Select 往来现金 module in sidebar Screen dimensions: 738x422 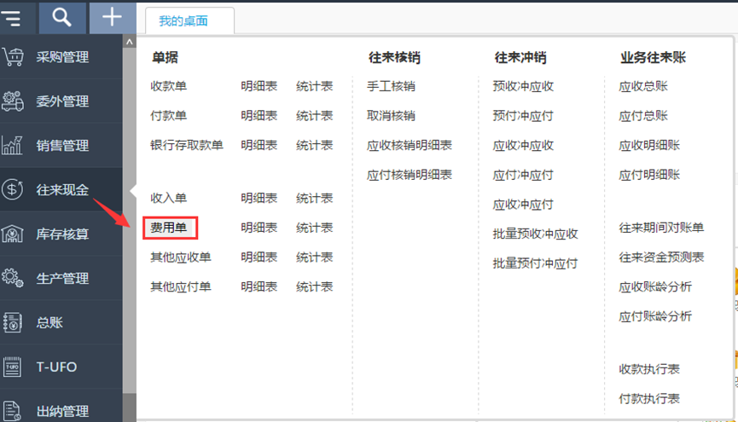[x=62, y=189]
